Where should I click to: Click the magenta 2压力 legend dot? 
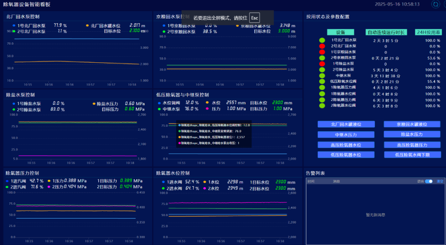pyautogui.click(x=49, y=187)
